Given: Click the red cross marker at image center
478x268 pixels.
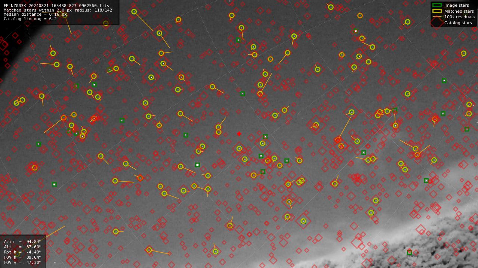Looking at the screenshot, I should (239, 134).
